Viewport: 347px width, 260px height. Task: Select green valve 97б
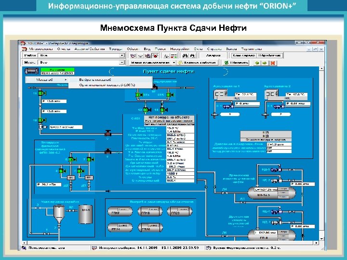click(x=170, y=95)
